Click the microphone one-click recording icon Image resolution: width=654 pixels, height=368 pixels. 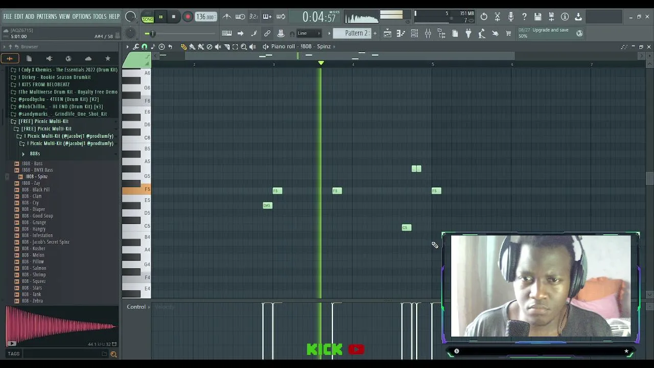click(510, 17)
